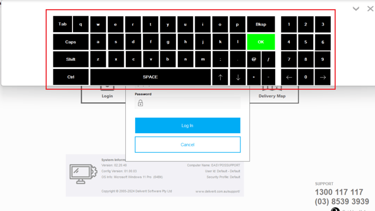The width and height of the screenshot is (375, 211).
Task: Tap the right arrow key
Action: tap(323, 77)
